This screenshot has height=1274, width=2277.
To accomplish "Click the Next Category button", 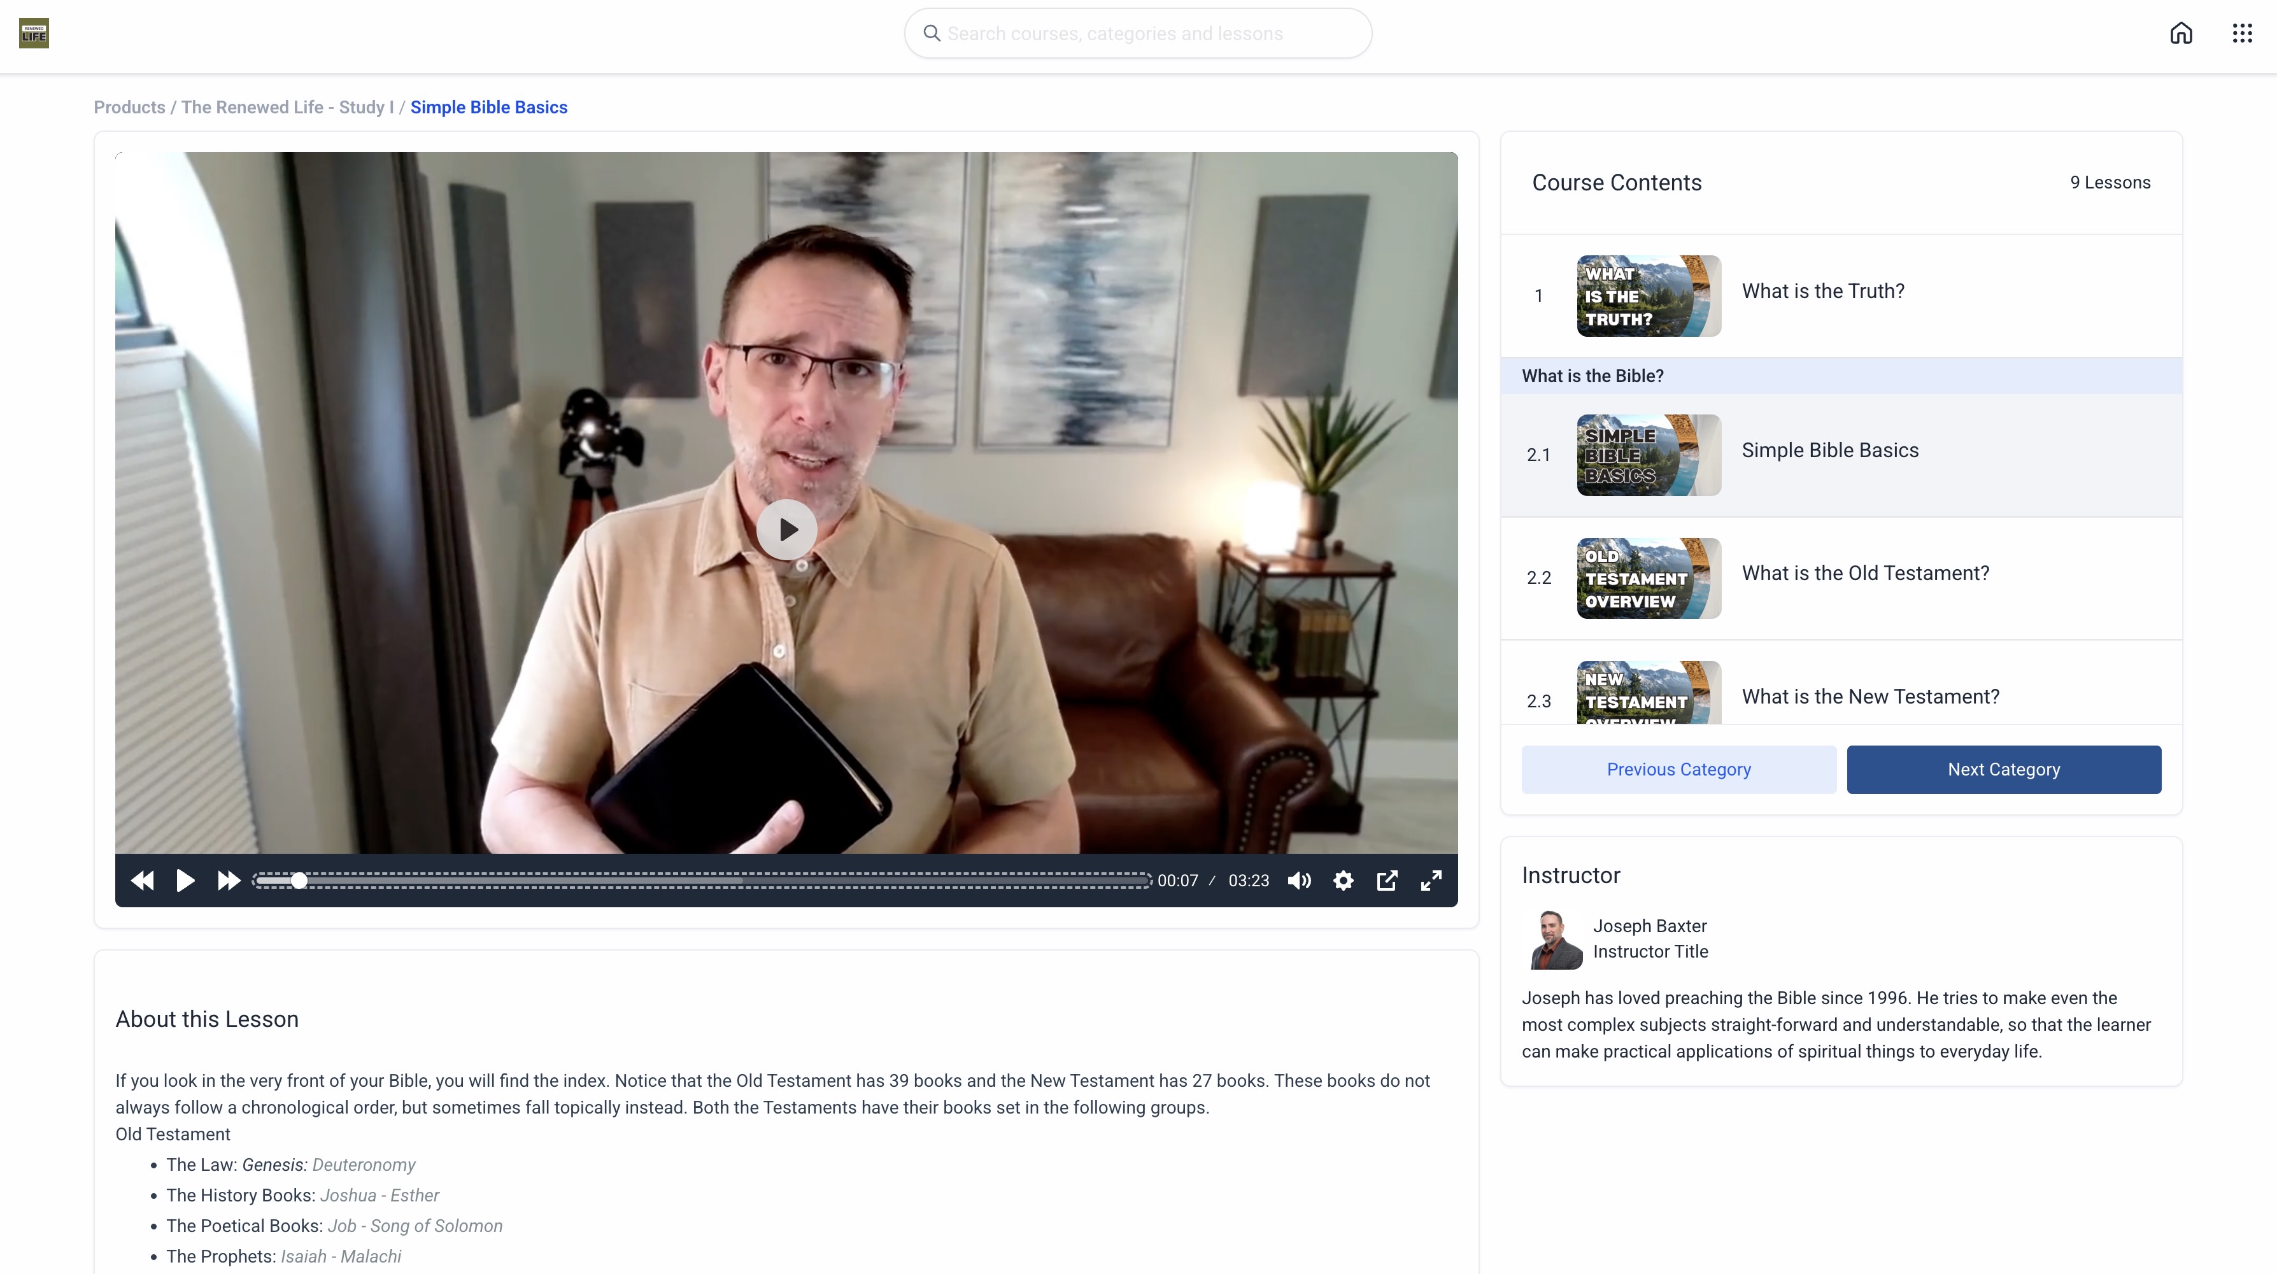I will coord(2003,769).
